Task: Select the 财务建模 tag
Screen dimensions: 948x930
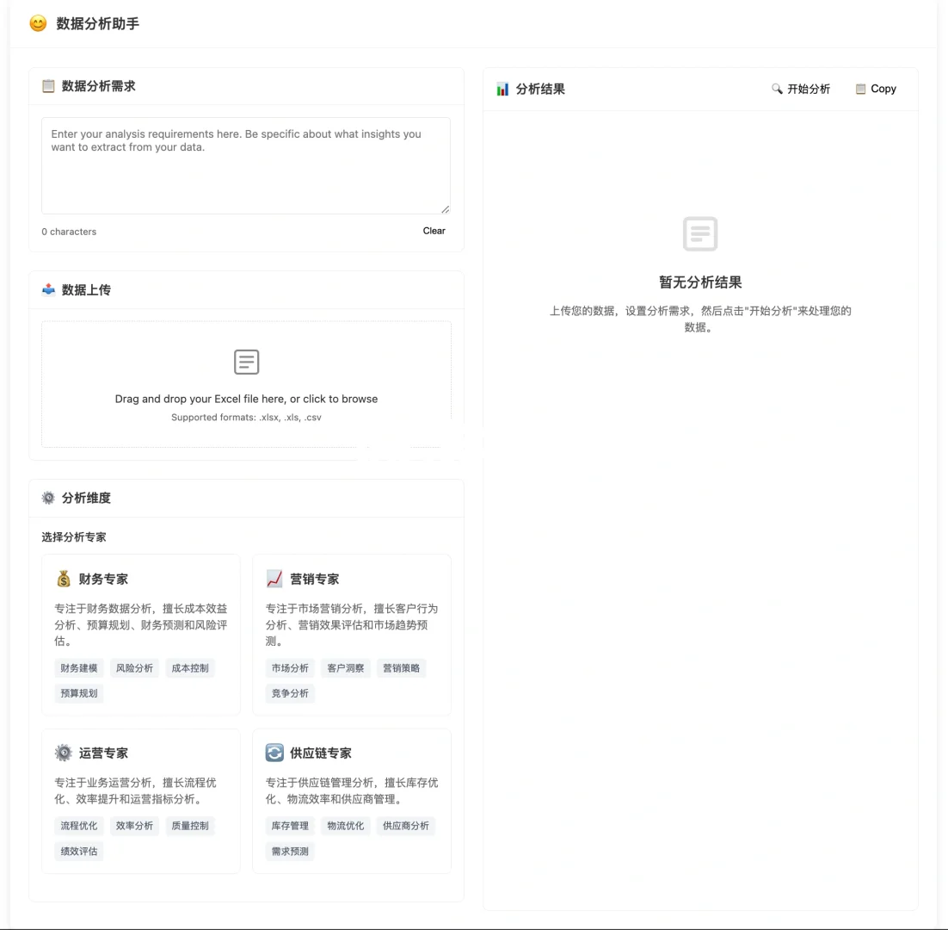Action: 78,668
